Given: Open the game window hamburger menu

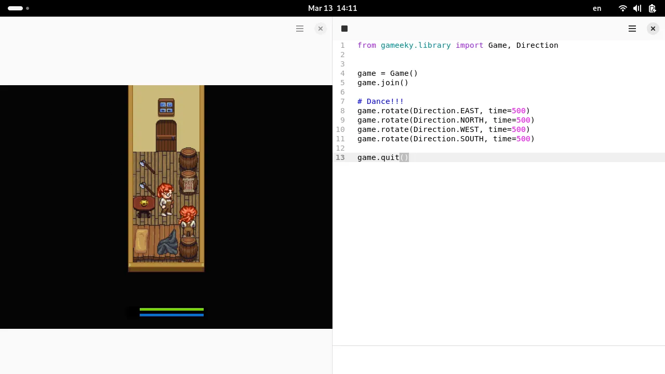Looking at the screenshot, I should pos(300,29).
